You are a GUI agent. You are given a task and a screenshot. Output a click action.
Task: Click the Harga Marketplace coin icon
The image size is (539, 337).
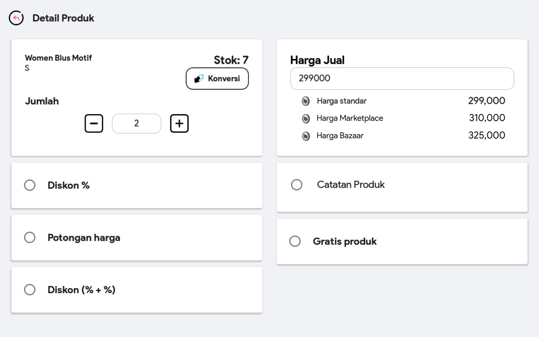pyautogui.click(x=306, y=119)
